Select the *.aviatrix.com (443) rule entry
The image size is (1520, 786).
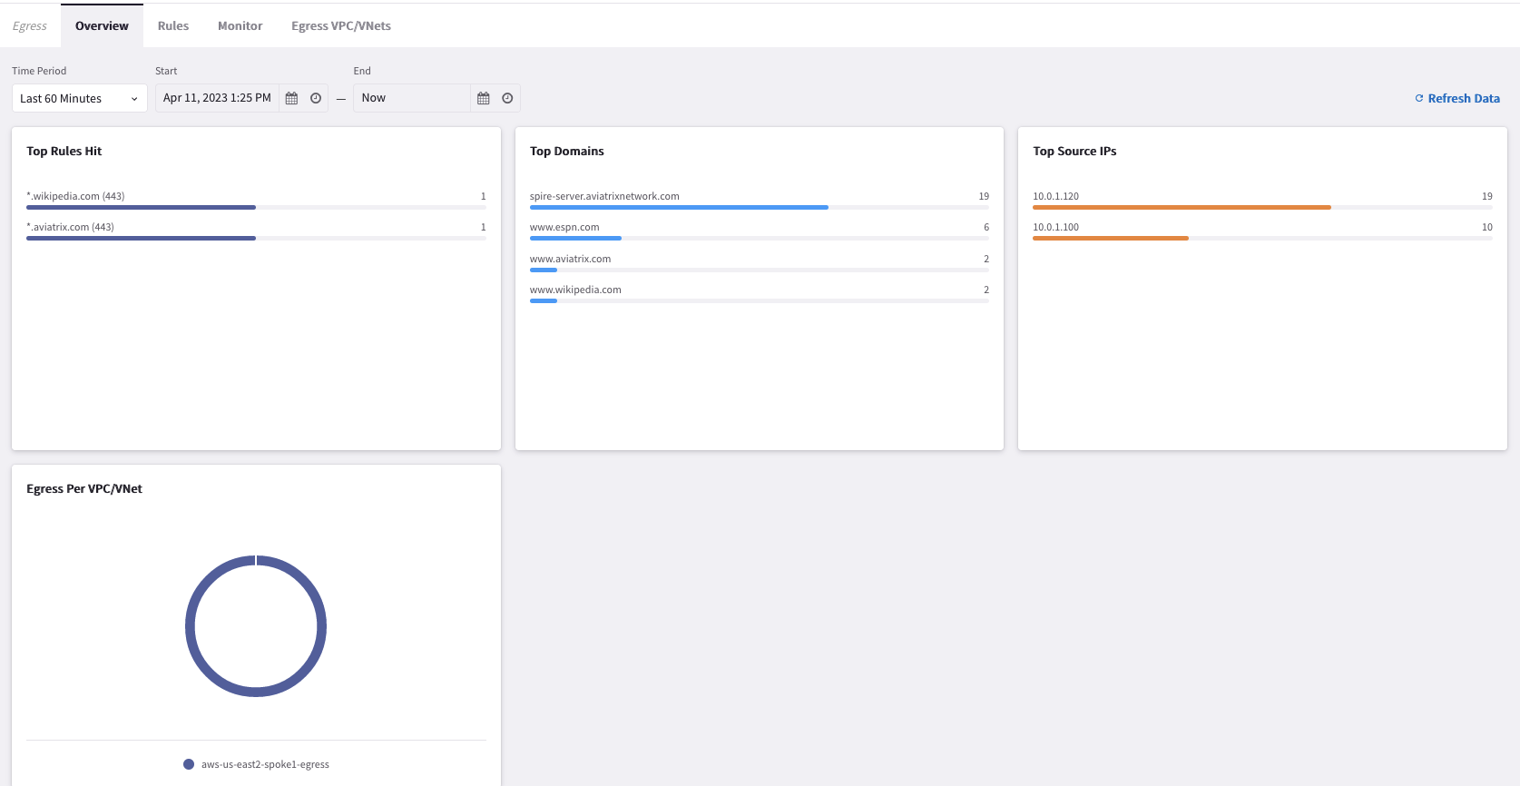tap(71, 227)
